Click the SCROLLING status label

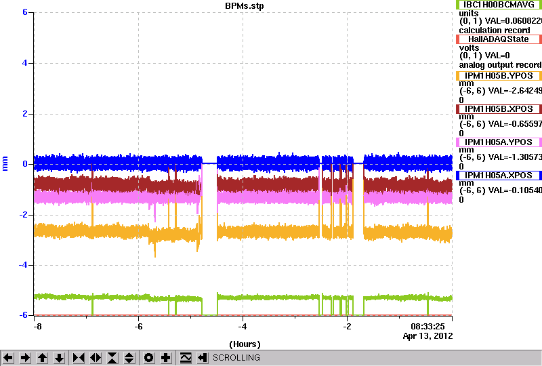click(236, 358)
